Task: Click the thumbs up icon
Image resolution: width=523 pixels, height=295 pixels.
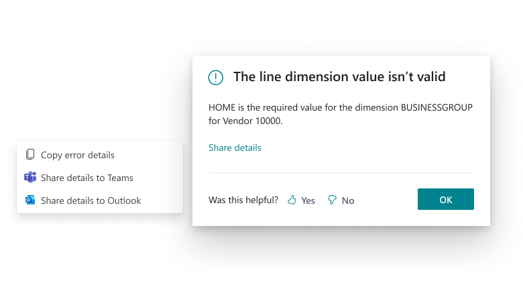Action: (x=292, y=200)
